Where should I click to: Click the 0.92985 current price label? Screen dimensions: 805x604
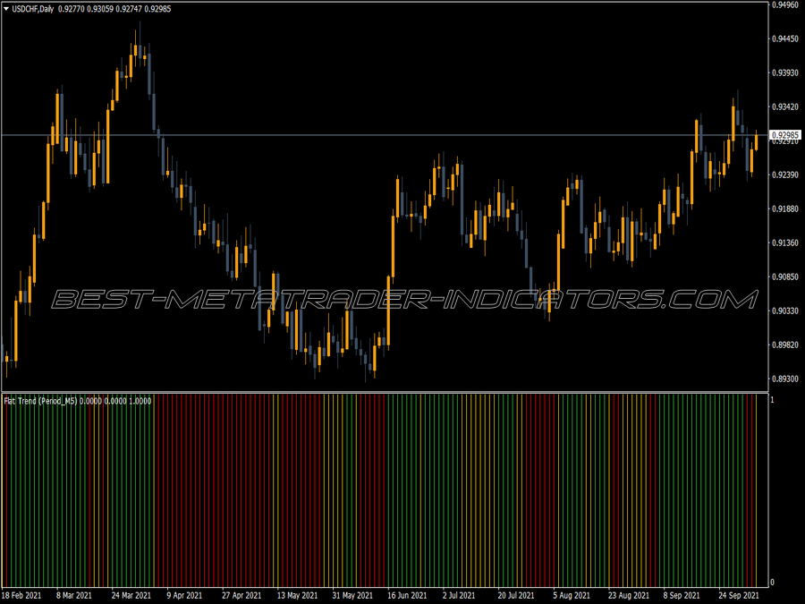click(786, 135)
